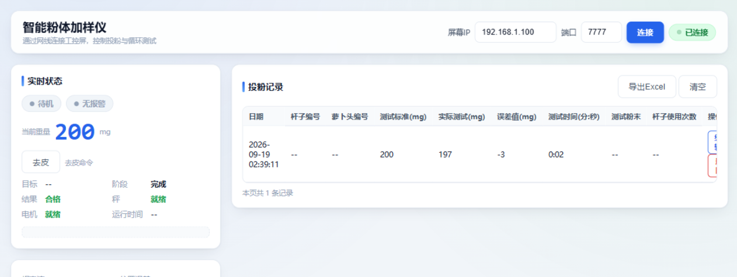Click the 秤 status 就绪

158,199
